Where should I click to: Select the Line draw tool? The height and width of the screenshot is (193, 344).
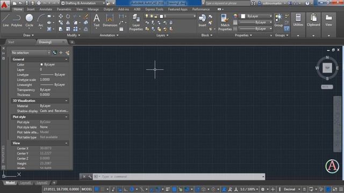(6, 20)
